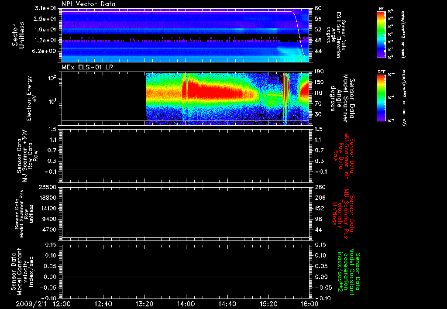Click the white sun elevation curve drop
Image resolution: width=447 pixels, height=309 pixels.
[299, 34]
